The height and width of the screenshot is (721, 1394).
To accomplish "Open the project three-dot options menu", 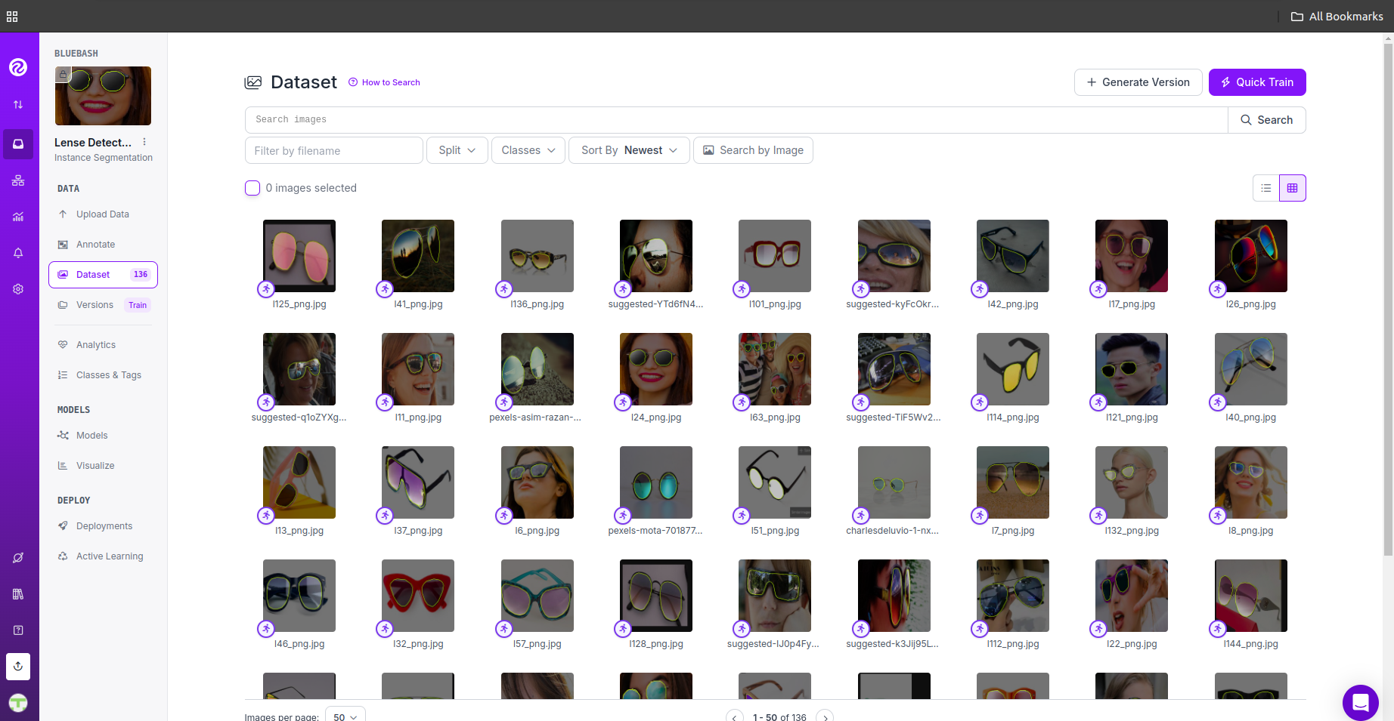I will coord(144,142).
